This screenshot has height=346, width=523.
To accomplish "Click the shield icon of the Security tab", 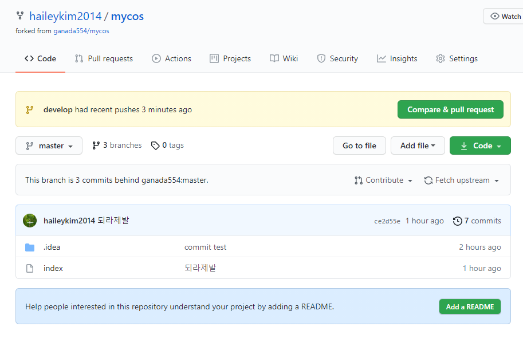I will point(321,58).
